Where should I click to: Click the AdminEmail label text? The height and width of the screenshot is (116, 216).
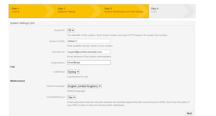coord(58,52)
